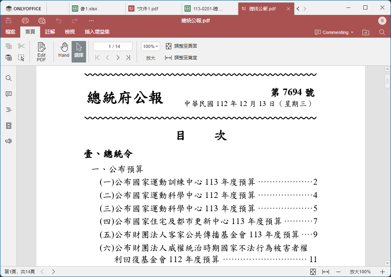Open the headings navigation panel
391x277 pixels.
[x=8, y=110]
